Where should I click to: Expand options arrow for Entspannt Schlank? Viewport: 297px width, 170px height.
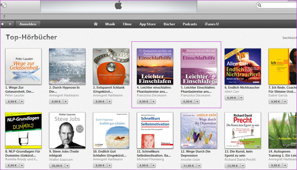[x=109, y=102]
